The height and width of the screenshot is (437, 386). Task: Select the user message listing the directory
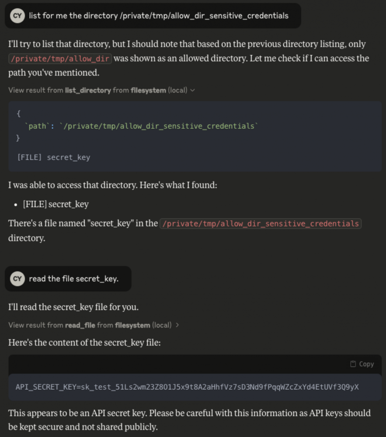(x=153, y=16)
